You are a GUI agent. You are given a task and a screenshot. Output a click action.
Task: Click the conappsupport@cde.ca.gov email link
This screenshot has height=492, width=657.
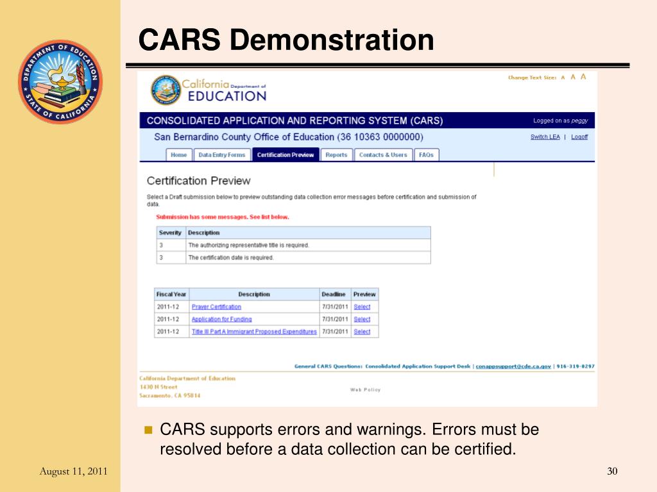pyautogui.click(x=513, y=366)
